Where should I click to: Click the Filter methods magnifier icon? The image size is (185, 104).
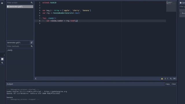(32, 46)
